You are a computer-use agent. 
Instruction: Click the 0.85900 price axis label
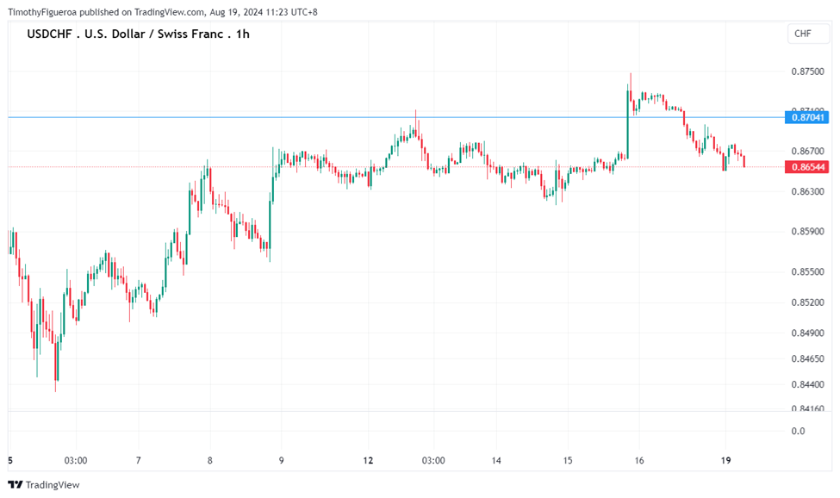[x=806, y=231]
